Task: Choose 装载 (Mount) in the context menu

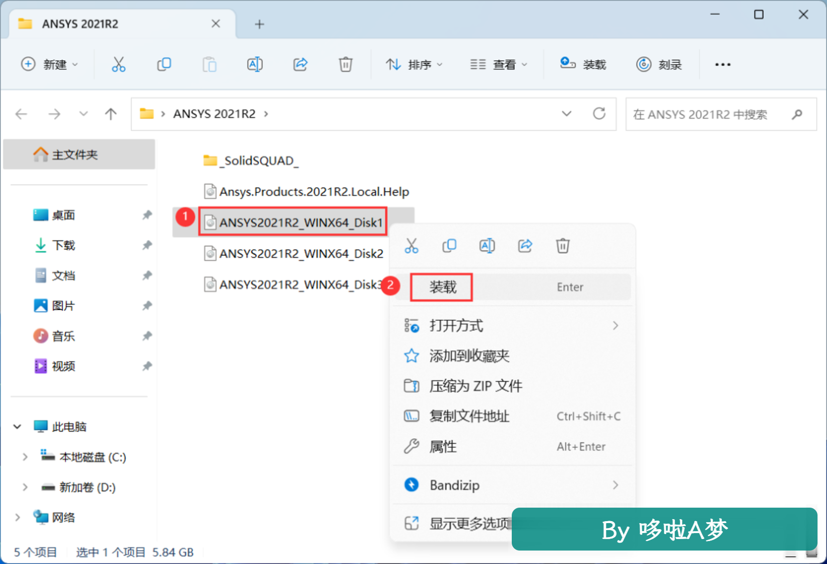Action: (512, 287)
